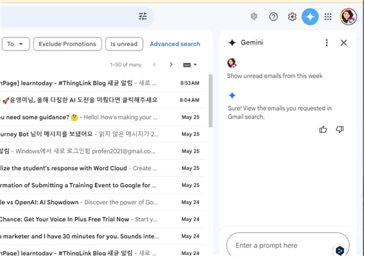Open the Submitting a Training Event email
This screenshot has width=365, height=257.
(103, 185)
